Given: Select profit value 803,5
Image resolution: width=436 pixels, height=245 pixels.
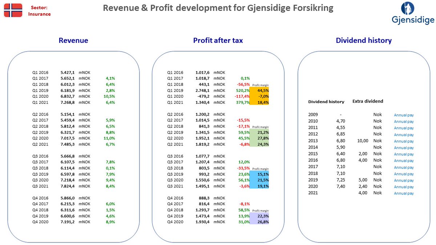Looking at the screenshot, I should [x=204, y=168].
